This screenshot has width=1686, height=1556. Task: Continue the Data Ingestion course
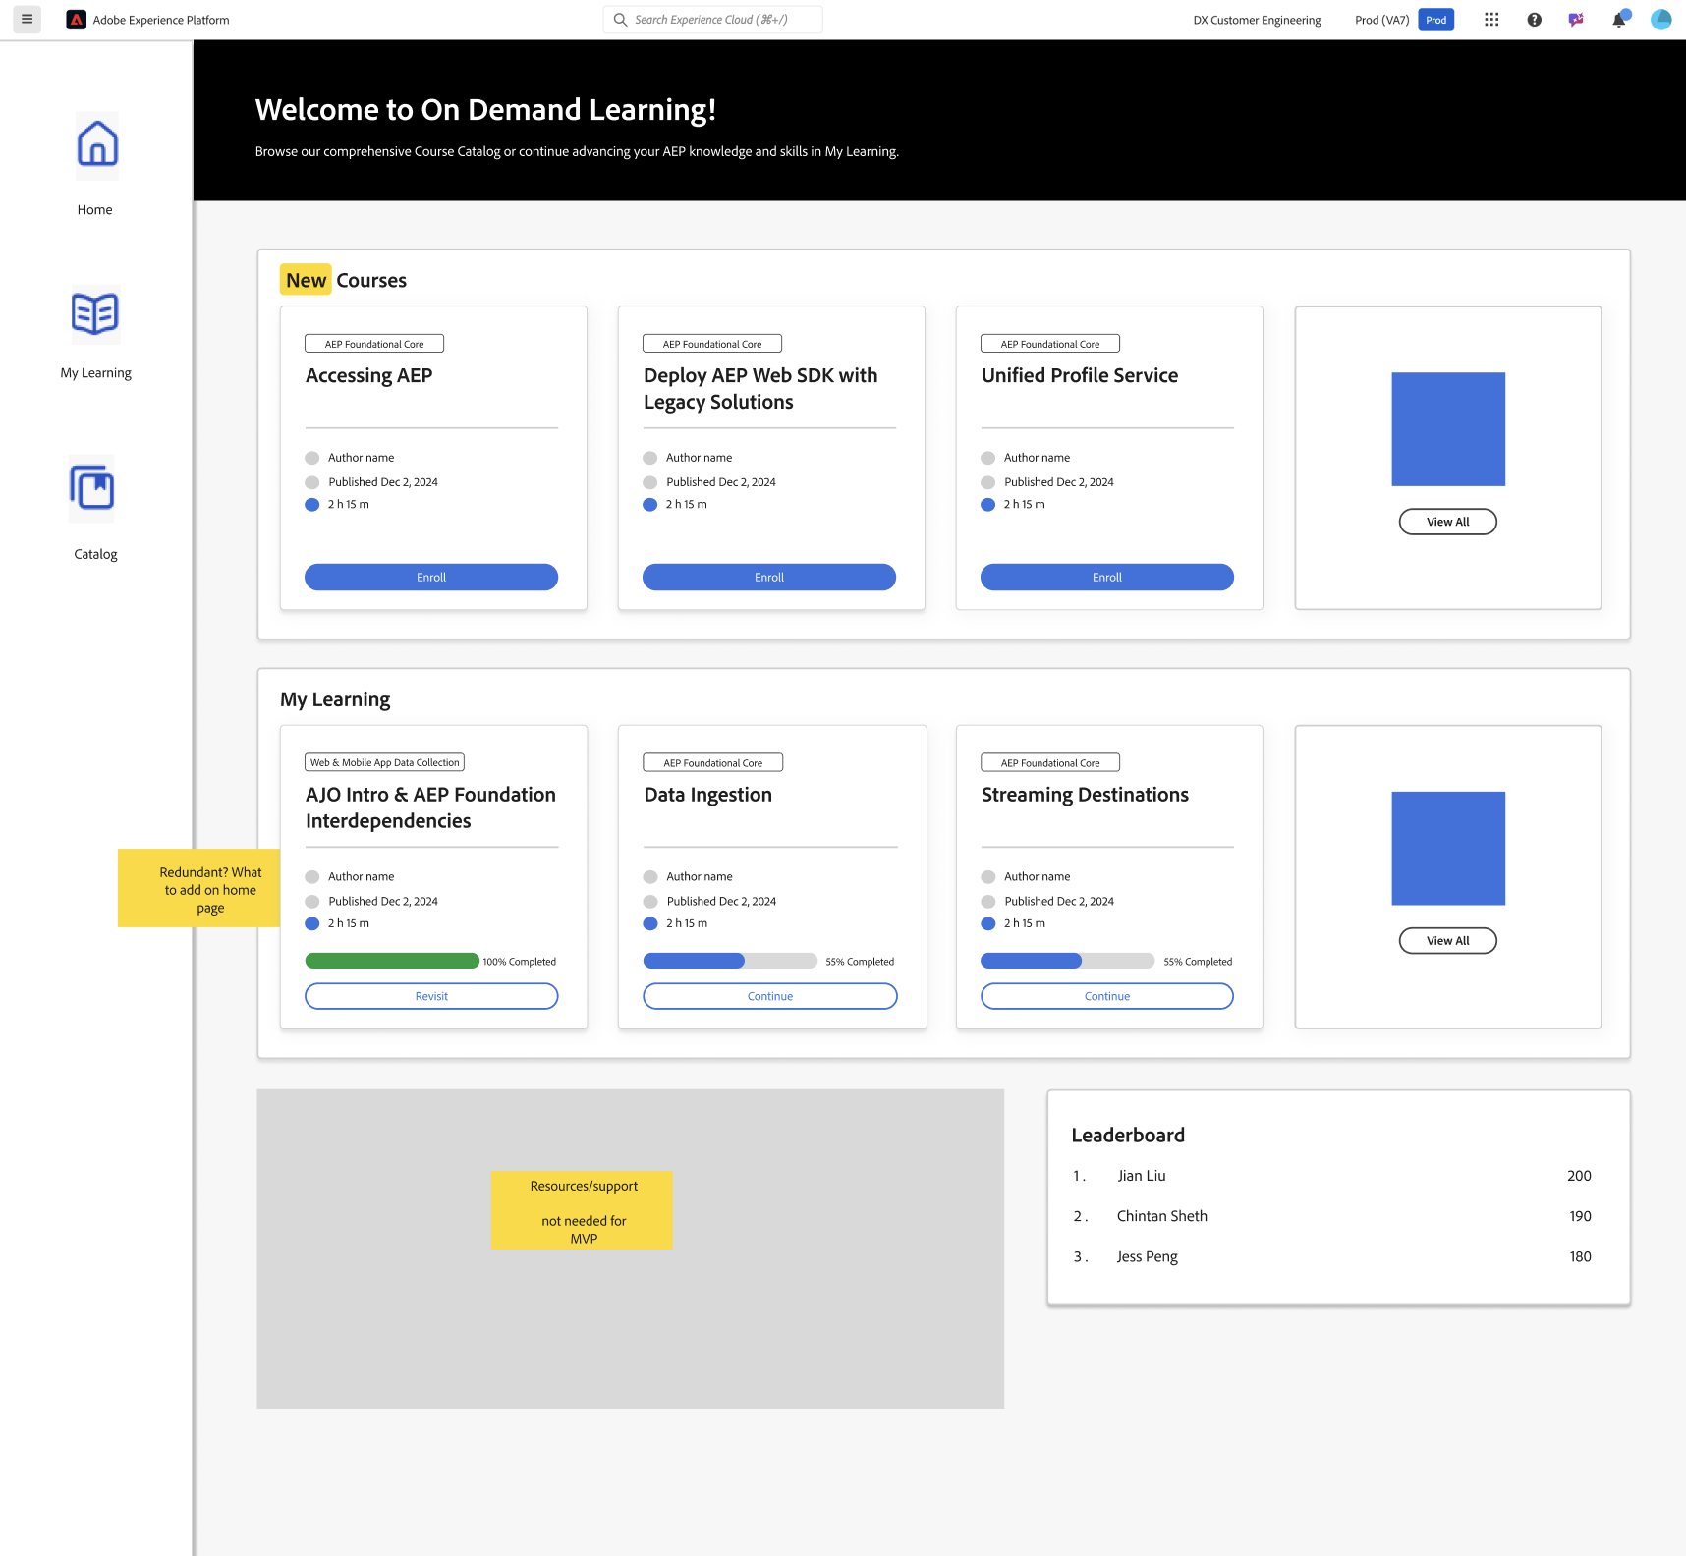tap(770, 996)
